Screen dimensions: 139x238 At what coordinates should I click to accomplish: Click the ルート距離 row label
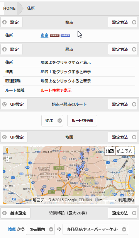[15, 91]
